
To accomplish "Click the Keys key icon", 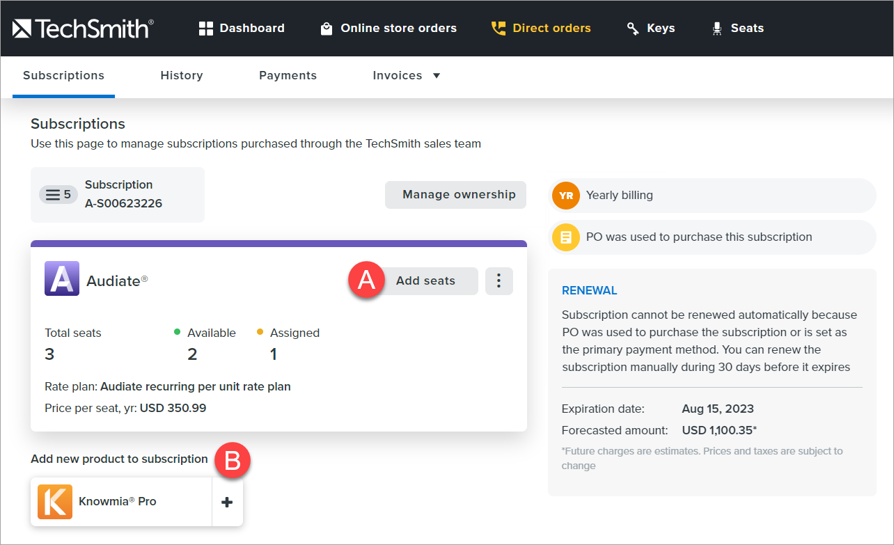I will [x=632, y=28].
